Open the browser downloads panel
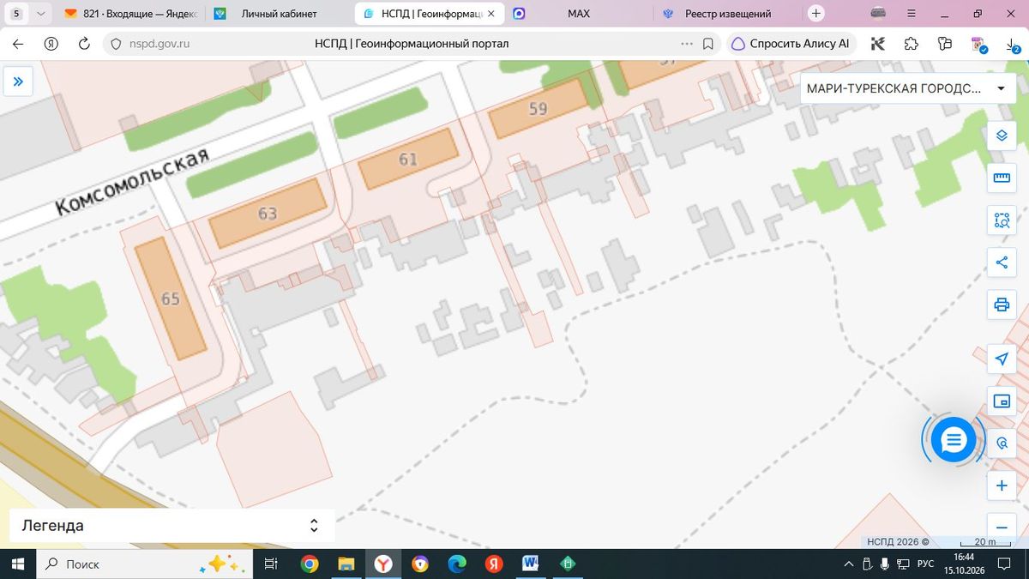The width and height of the screenshot is (1029, 579). [x=1013, y=44]
